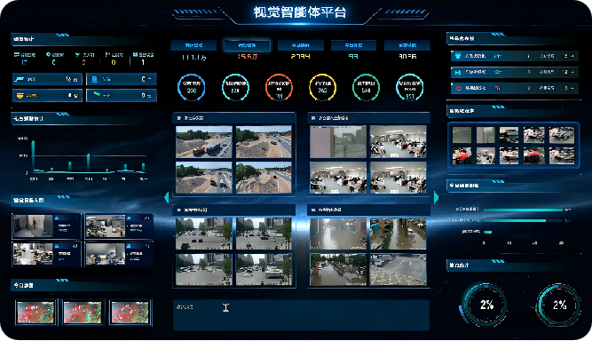This screenshot has height=341, width=592.
Task: Open the top-left person card with dark hallway image
Action: coord(47,226)
